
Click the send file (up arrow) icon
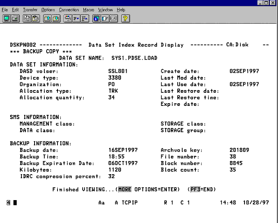click(47, 18)
